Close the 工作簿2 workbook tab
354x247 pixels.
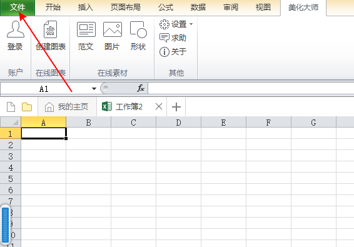pyautogui.click(x=159, y=106)
